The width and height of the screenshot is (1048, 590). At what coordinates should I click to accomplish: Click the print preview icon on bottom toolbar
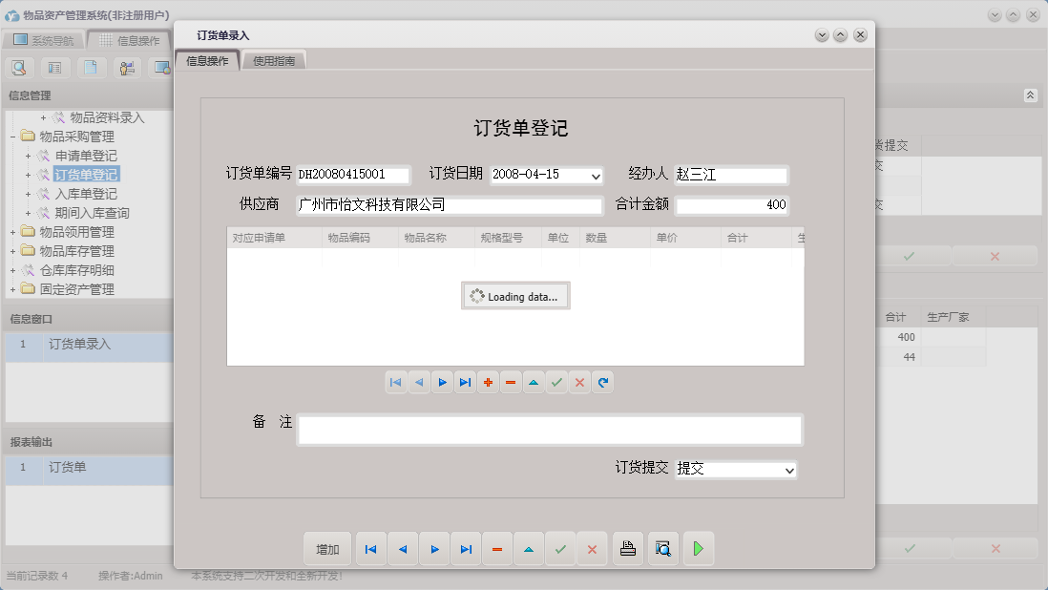tap(663, 549)
